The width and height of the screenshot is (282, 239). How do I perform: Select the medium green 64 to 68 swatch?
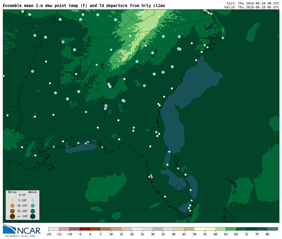click(x=231, y=229)
